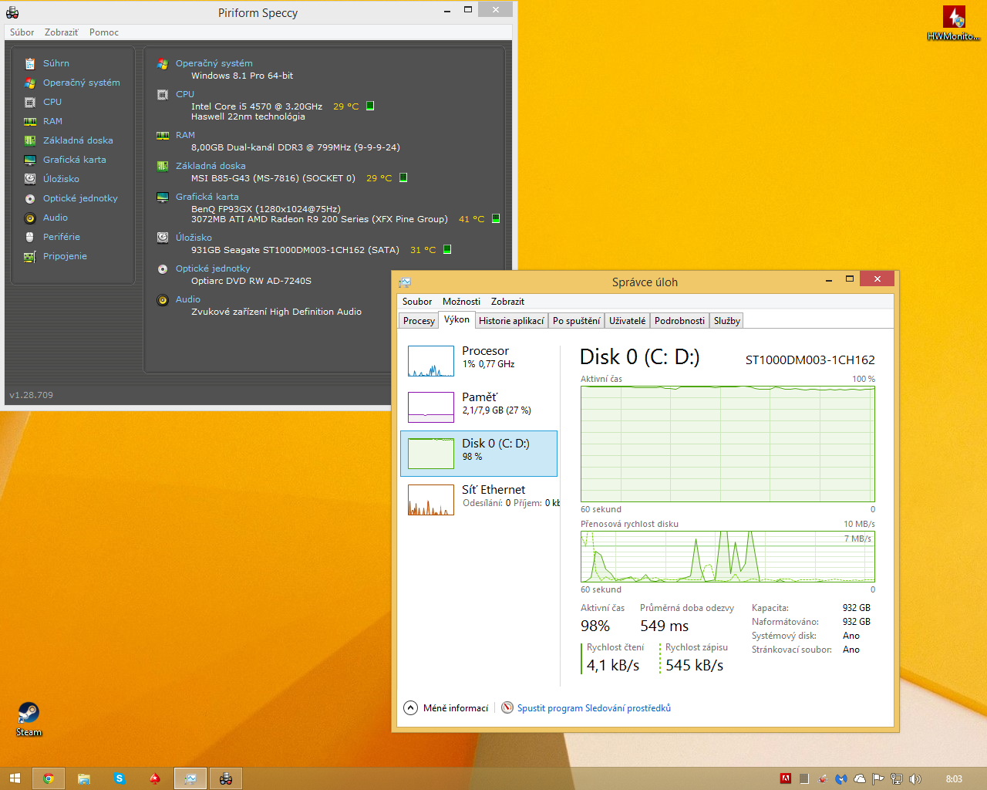Select Pripojenie in Speccy sidebar

coord(65,256)
